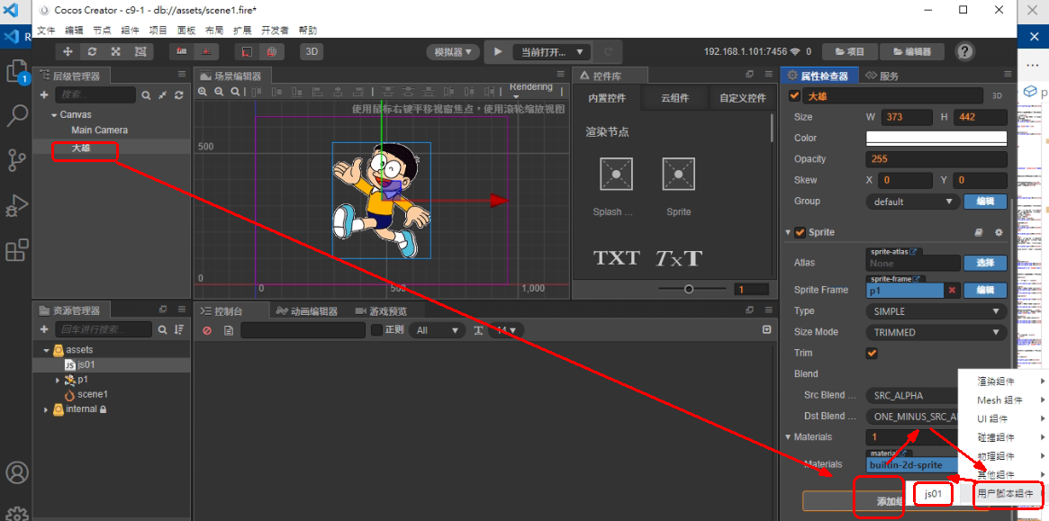Choose 用户脚本组件 menu entry
Image resolution: width=1049 pixels, height=521 pixels.
(x=1006, y=494)
